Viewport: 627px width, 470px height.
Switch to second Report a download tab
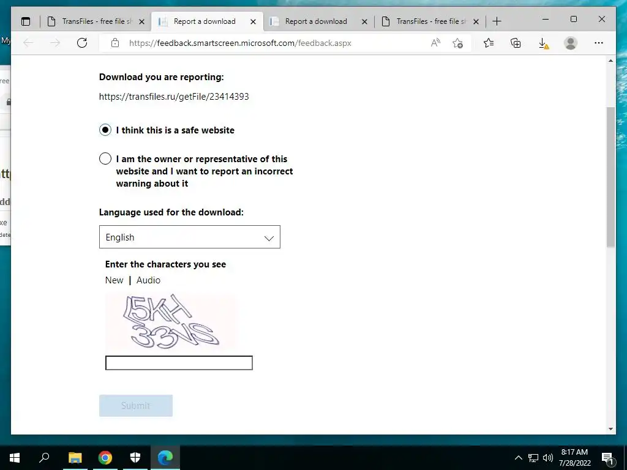coord(316,21)
